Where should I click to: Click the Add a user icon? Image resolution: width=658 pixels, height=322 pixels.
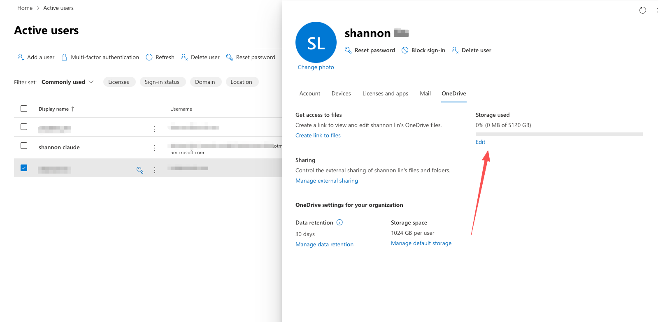tap(20, 57)
